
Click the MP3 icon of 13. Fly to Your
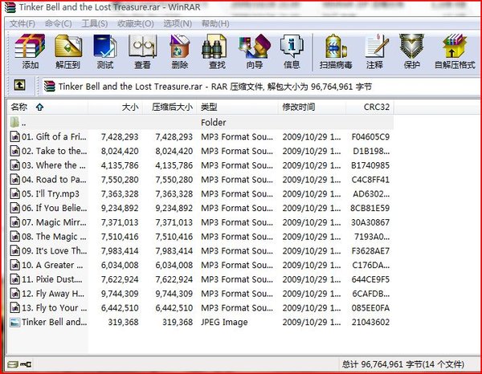(14, 307)
